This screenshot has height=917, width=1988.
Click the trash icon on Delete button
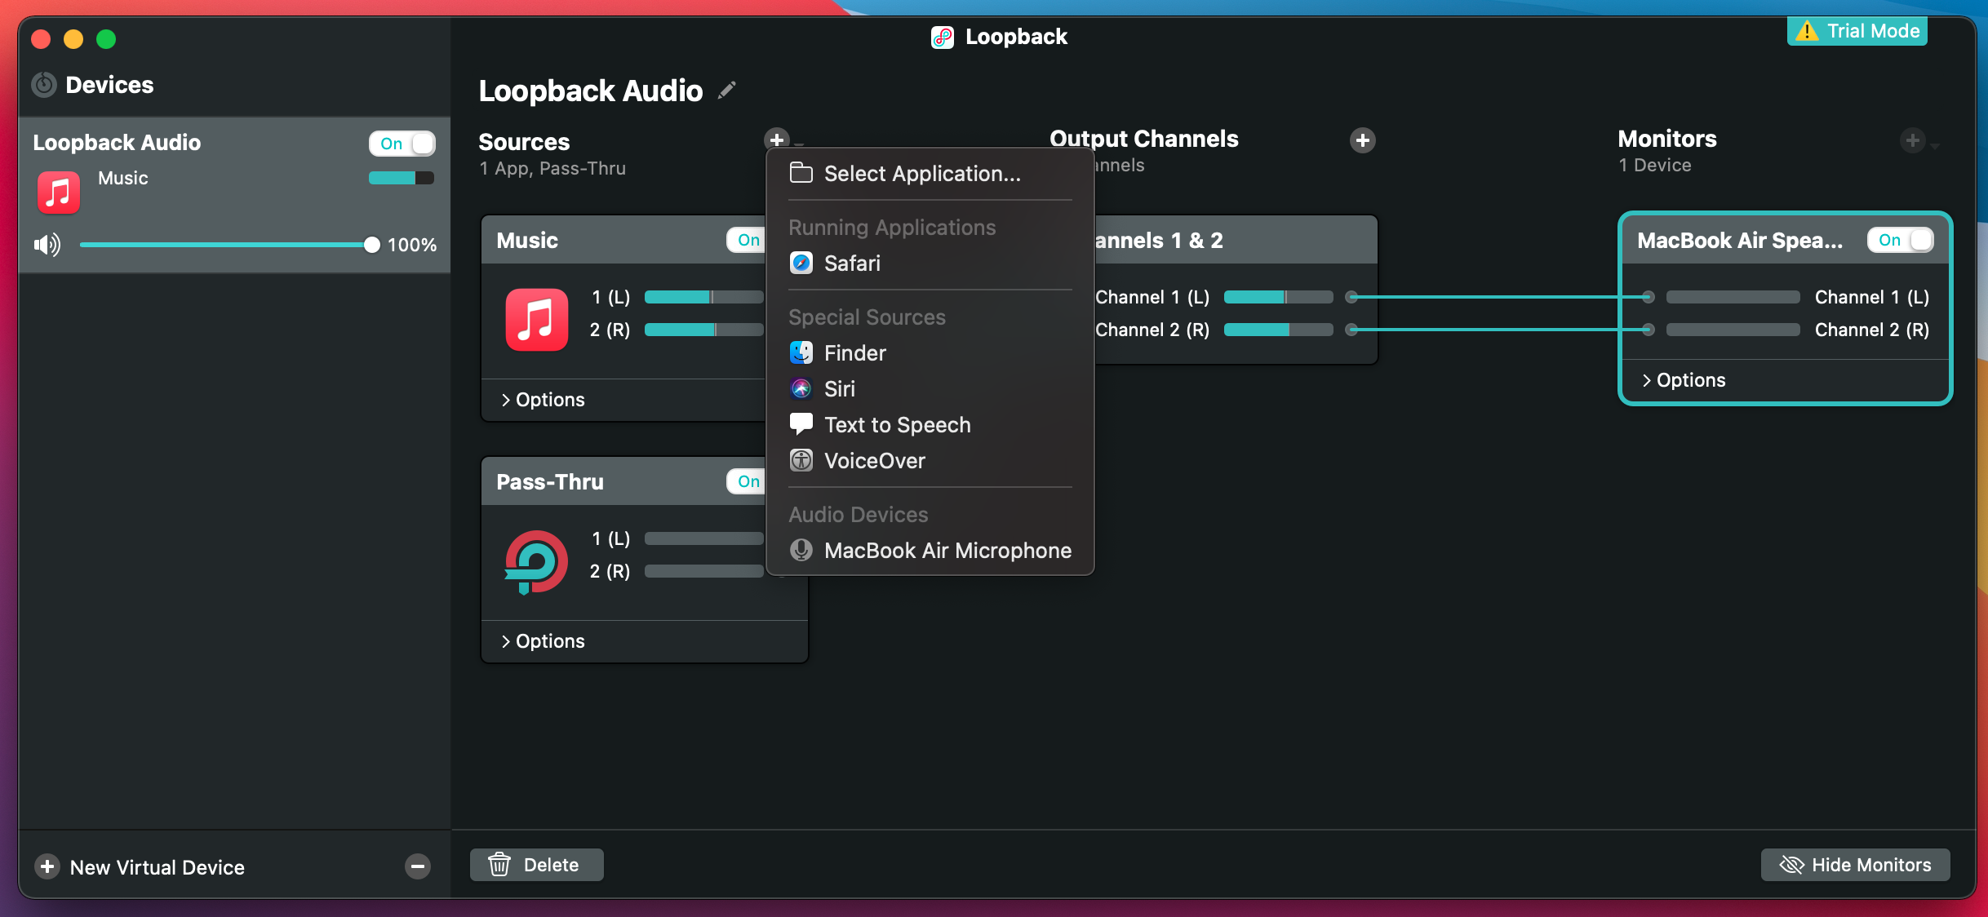(x=499, y=864)
